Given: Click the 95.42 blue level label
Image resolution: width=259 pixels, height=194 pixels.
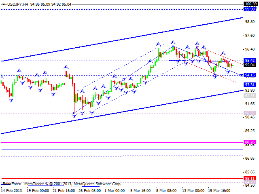Looking at the screenshot, I should pos(250,60).
